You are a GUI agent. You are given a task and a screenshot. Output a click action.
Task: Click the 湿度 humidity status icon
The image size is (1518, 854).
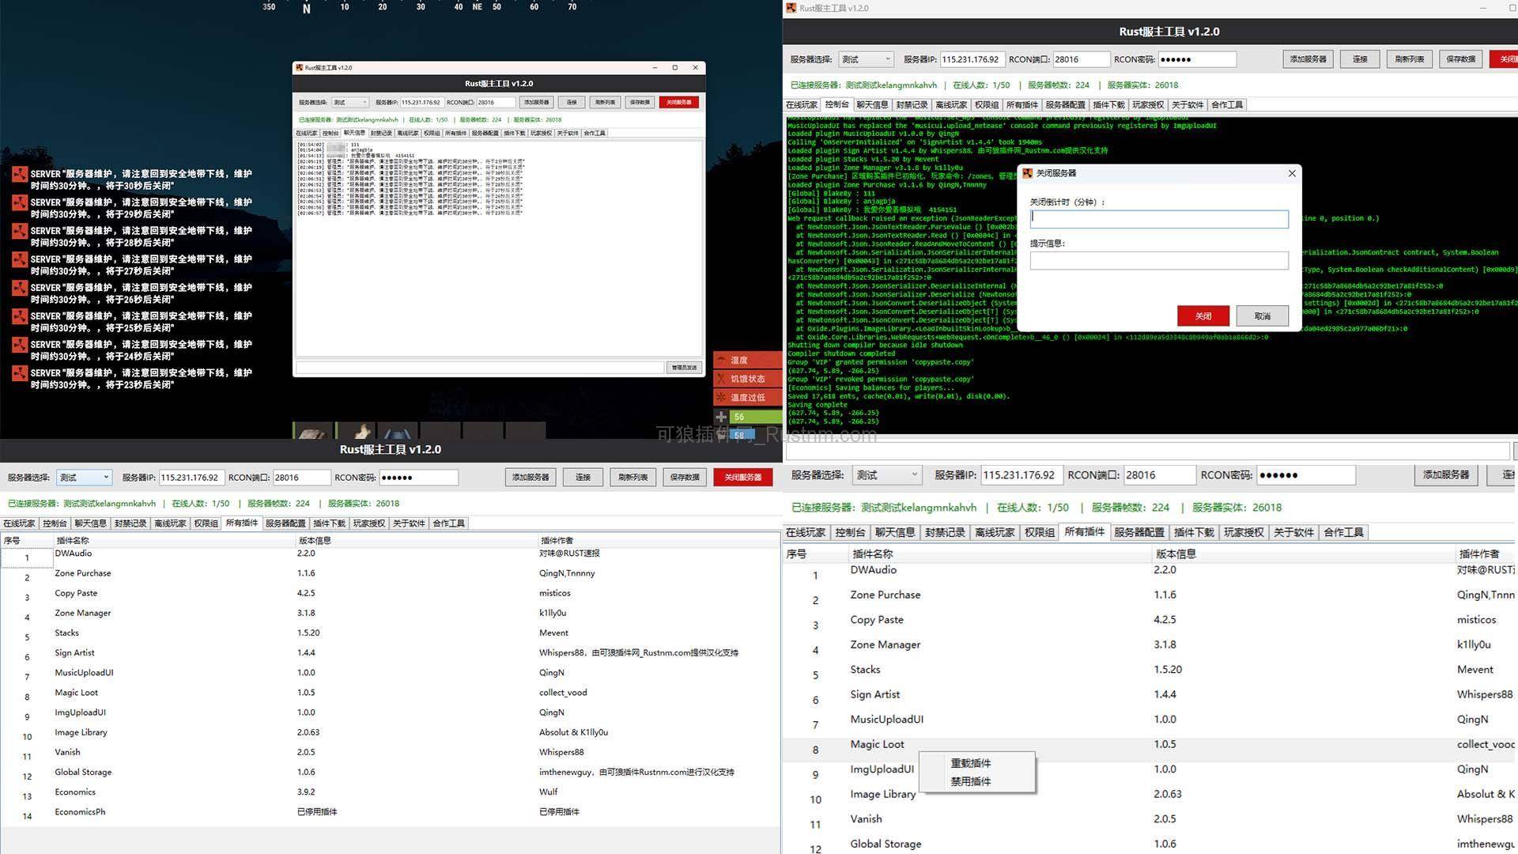pos(722,359)
